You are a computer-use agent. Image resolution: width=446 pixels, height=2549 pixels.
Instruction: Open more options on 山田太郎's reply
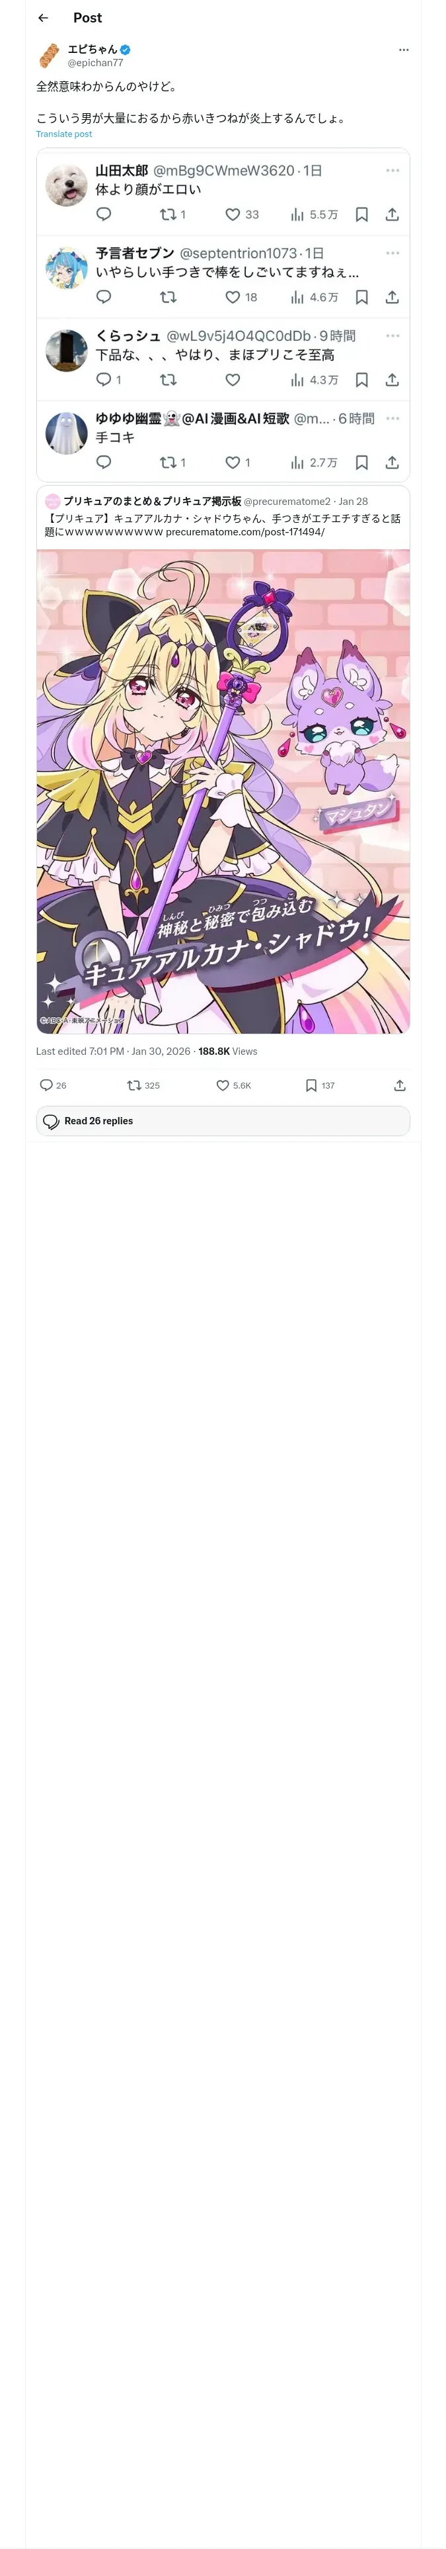tap(392, 170)
